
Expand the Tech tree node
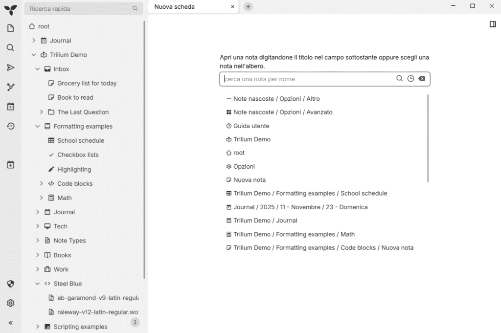(38, 226)
